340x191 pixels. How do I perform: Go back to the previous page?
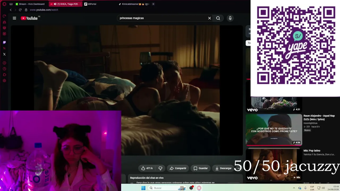click(11, 10)
